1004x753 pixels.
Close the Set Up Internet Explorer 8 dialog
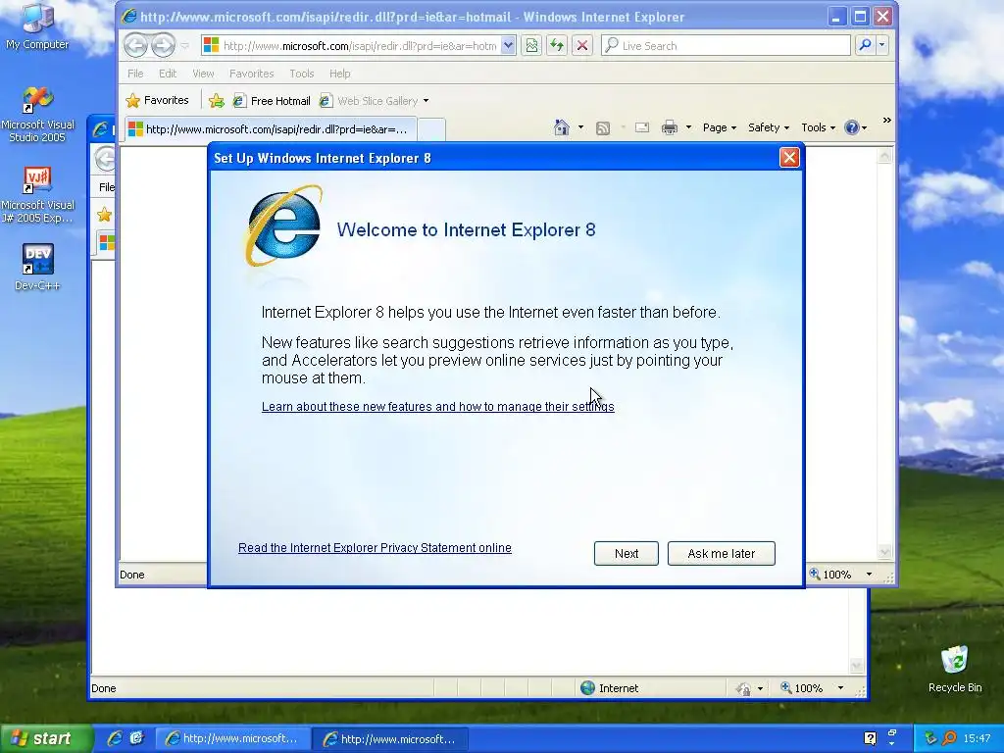click(789, 158)
